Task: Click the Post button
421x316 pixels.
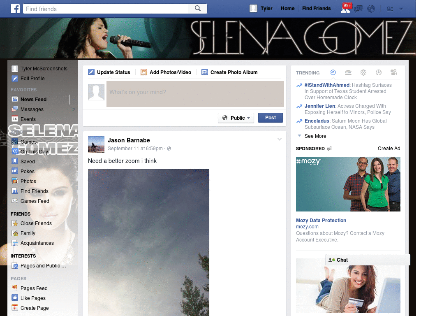Action: click(270, 118)
